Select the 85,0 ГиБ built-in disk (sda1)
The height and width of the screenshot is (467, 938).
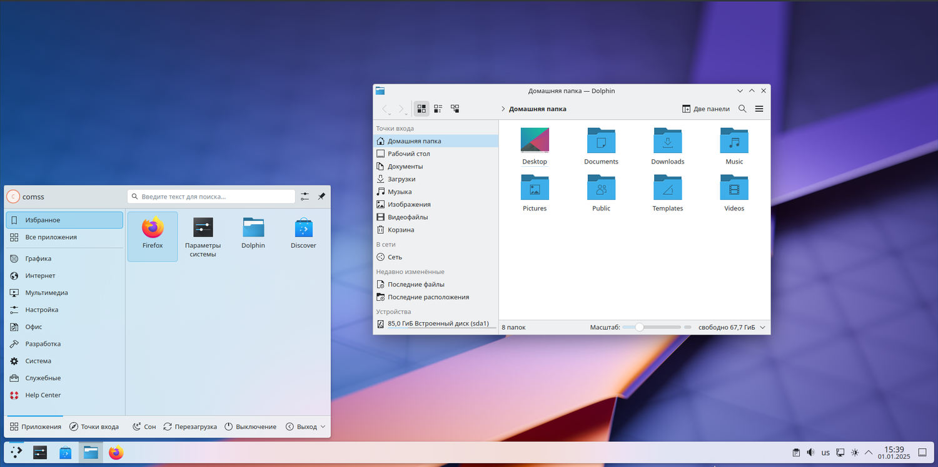pos(436,323)
